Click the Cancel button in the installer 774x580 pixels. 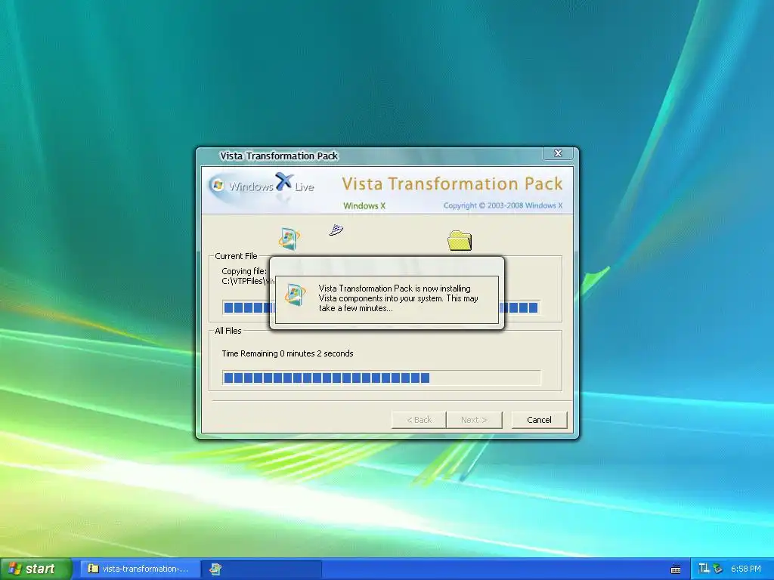pos(539,420)
